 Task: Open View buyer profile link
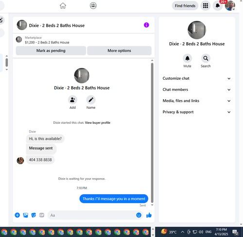click(x=98, y=123)
